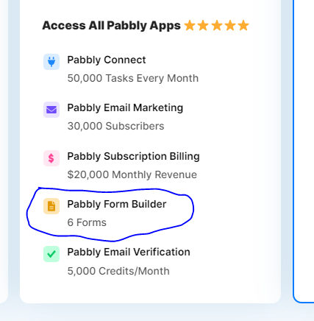Click the Access All Pabbly Apps heading
The width and height of the screenshot is (314, 321).
[x=112, y=26]
